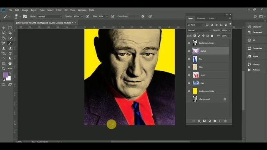
Task: Open layer Fill dropdown arrow
Action: [x=229, y=36]
